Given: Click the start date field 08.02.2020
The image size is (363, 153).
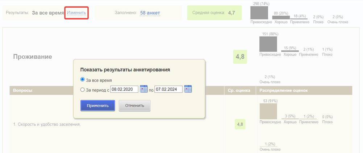Looking at the screenshot, I should 125,89.
